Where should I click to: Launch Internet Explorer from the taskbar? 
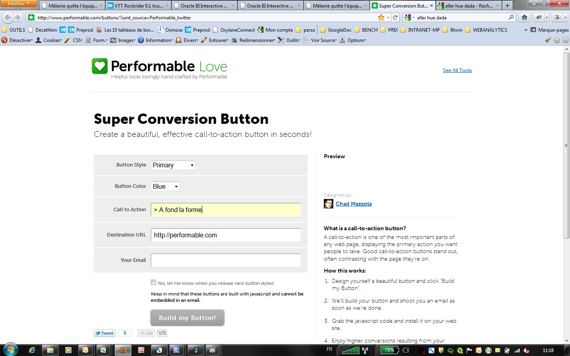(32, 350)
